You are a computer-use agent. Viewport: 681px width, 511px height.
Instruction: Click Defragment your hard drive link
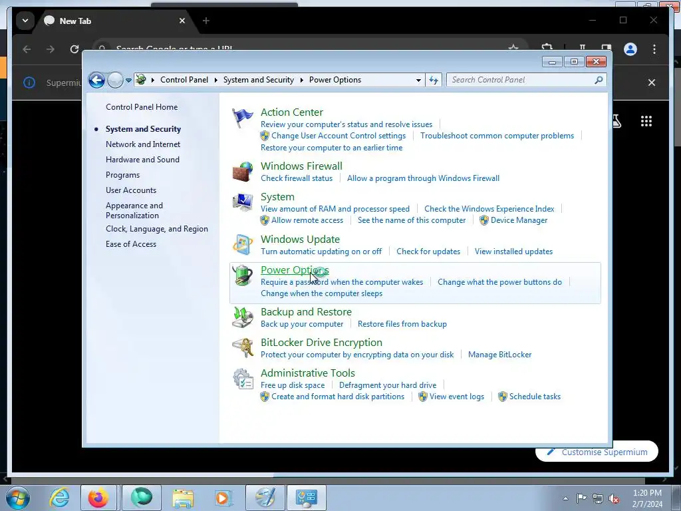pyautogui.click(x=388, y=385)
